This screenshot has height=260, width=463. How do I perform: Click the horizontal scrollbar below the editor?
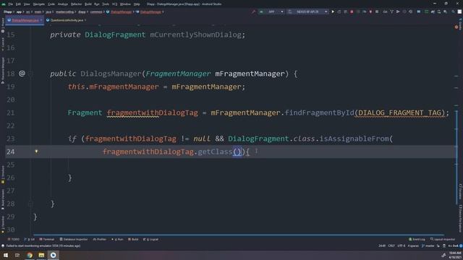tap(239, 235)
